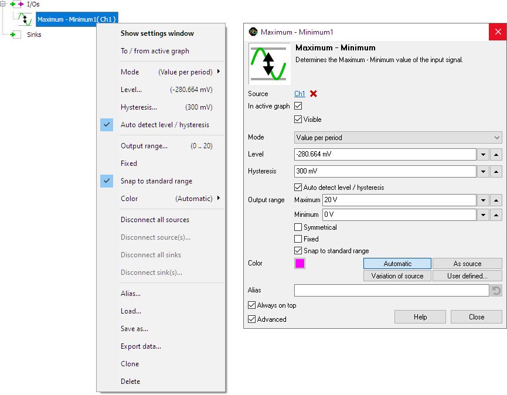Select Load... in the context menu
Viewport: 507px width, 395px height.
[x=161, y=311]
